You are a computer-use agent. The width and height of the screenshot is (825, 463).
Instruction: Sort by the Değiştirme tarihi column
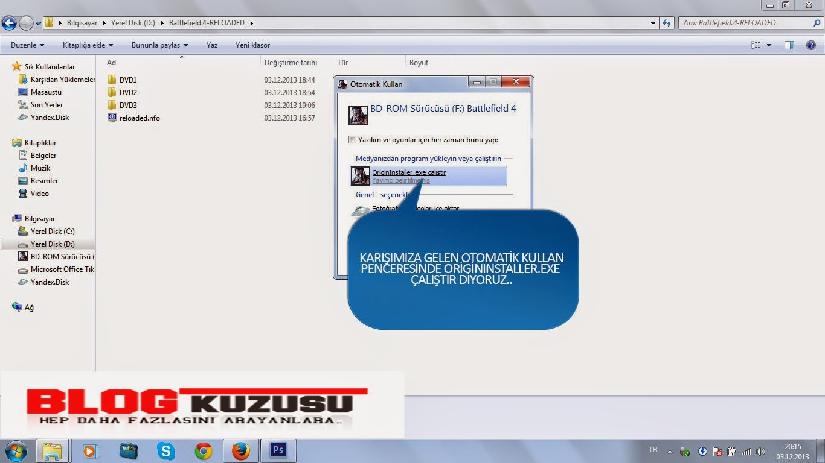pos(297,63)
